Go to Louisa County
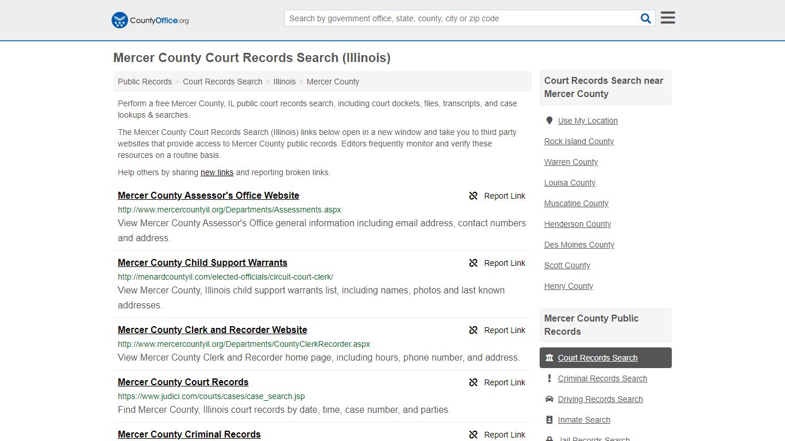Image resolution: width=785 pixels, height=441 pixels. 569,183
